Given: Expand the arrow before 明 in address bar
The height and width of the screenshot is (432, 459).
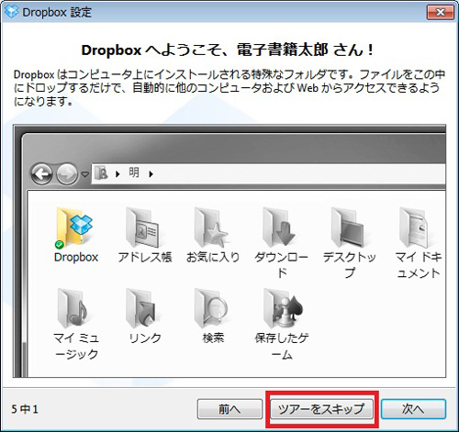Looking at the screenshot, I should tap(118, 174).
